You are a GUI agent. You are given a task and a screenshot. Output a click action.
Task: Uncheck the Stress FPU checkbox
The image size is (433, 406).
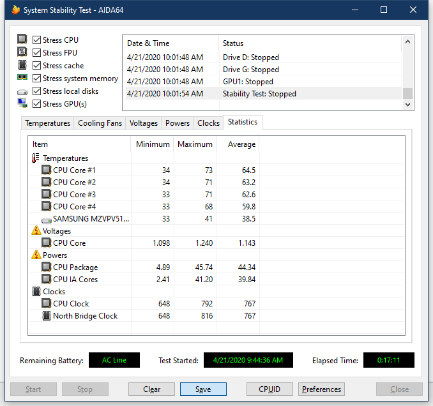point(37,53)
